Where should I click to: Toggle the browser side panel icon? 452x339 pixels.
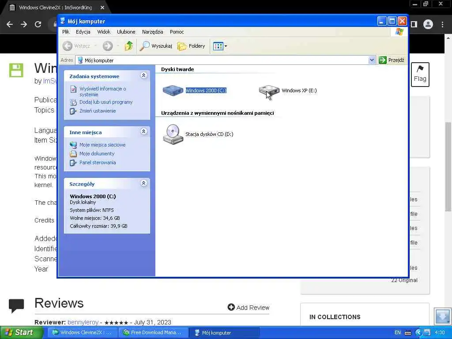pyautogui.click(x=414, y=24)
